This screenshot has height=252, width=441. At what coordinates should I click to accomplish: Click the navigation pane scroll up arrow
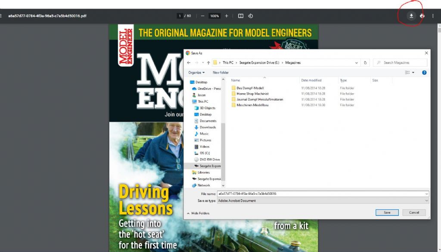(223, 80)
